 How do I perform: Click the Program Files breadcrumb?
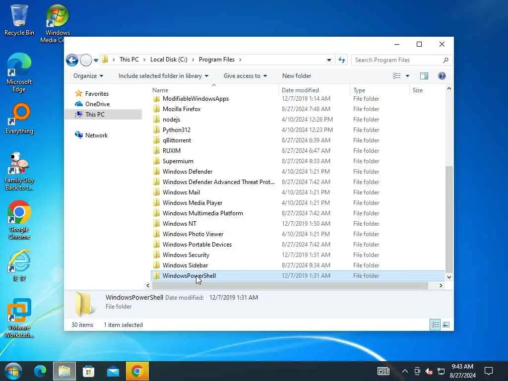click(216, 60)
